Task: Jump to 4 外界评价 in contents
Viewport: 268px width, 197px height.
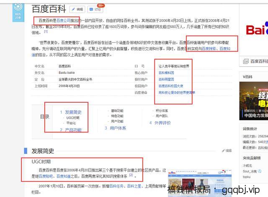Action: (x=160, y=123)
